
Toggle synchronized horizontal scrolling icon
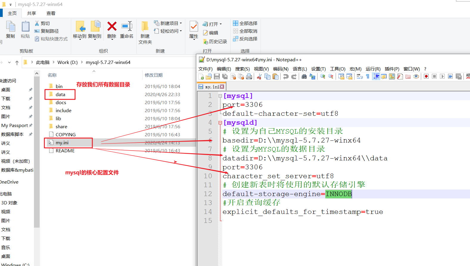coord(349,77)
